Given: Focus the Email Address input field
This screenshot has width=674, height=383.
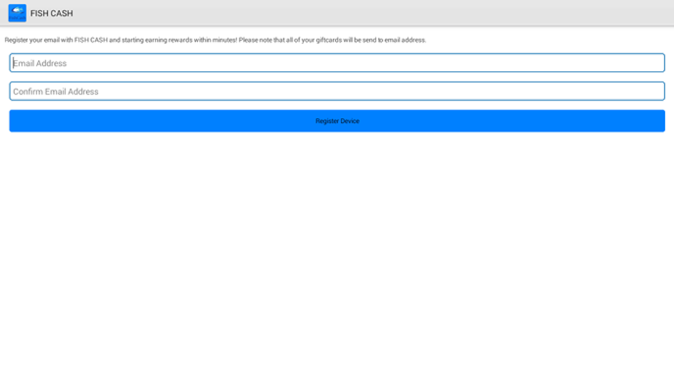Looking at the screenshot, I should click(337, 63).
